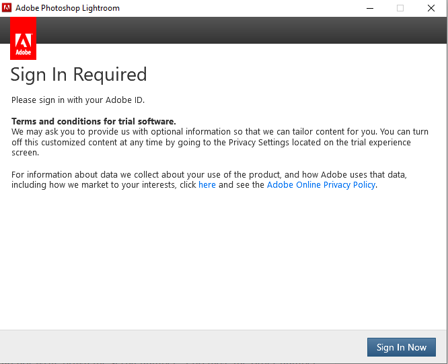
Task: Click the empty white area below the text
Action: coord(222,262)
